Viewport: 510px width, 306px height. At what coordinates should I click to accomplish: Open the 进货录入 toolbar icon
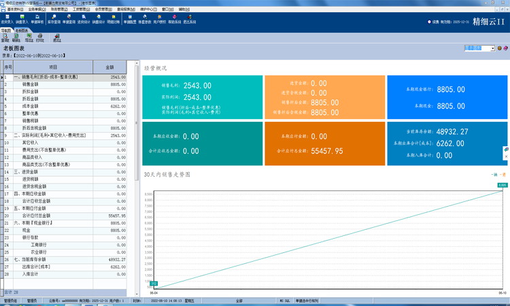[x=7, y=19]
